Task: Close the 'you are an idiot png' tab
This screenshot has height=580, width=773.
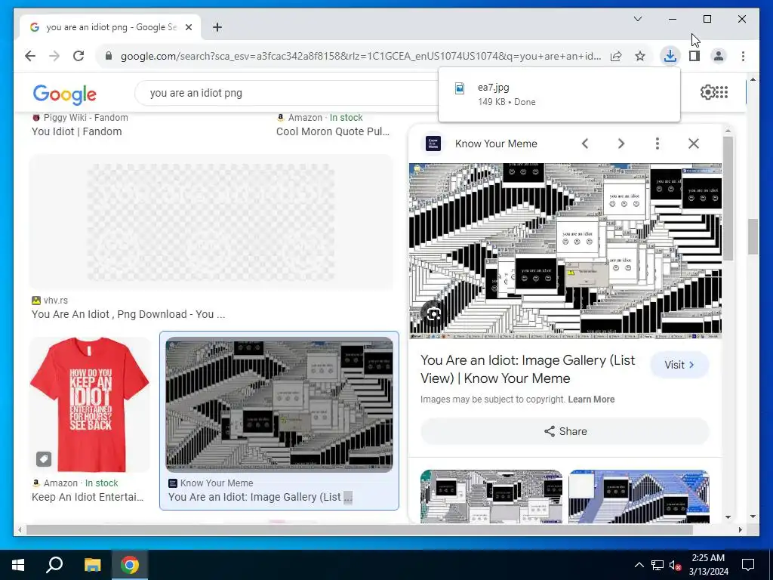Action: pyautogui.click(x=188, y=27)
